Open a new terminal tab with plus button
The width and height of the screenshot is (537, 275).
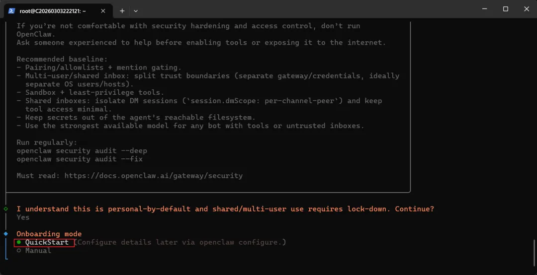(x=122, y=10)
